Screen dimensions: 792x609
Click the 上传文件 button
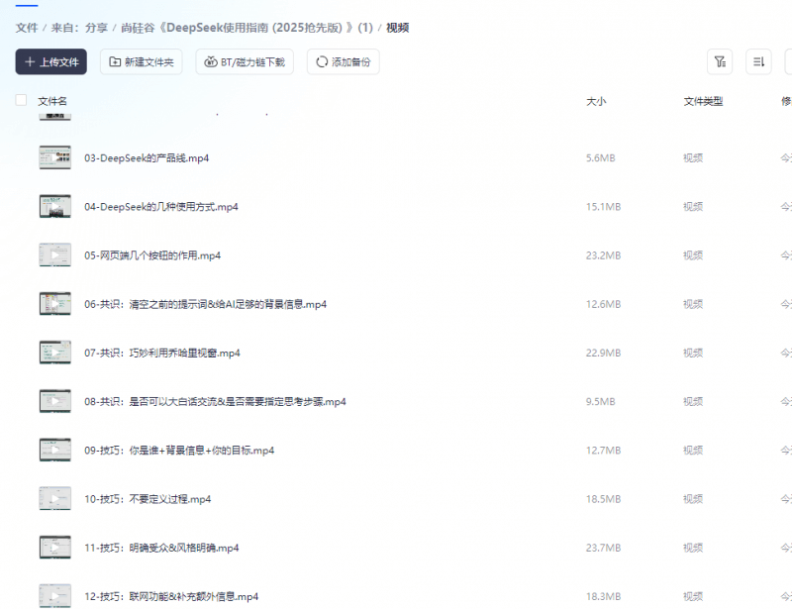click(49, 61)
